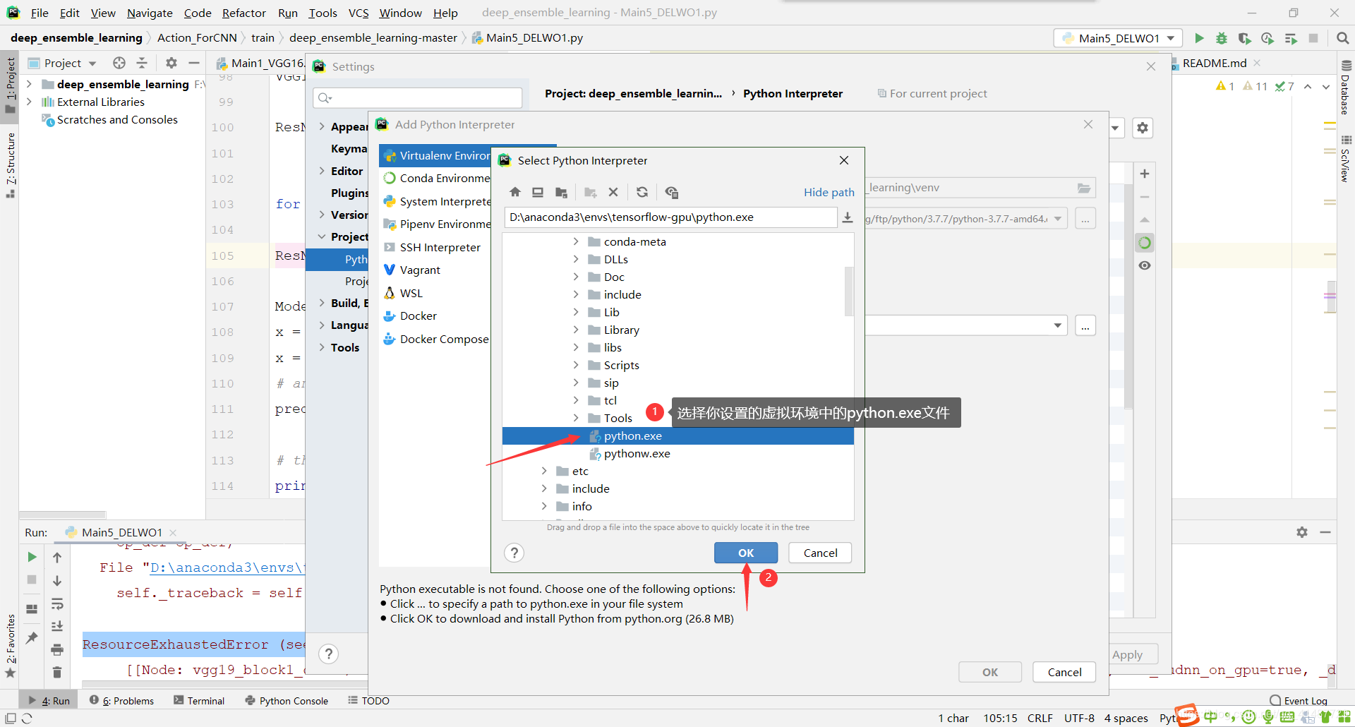Select System Interpreter option
The image size is (1355, 727).
436,201
